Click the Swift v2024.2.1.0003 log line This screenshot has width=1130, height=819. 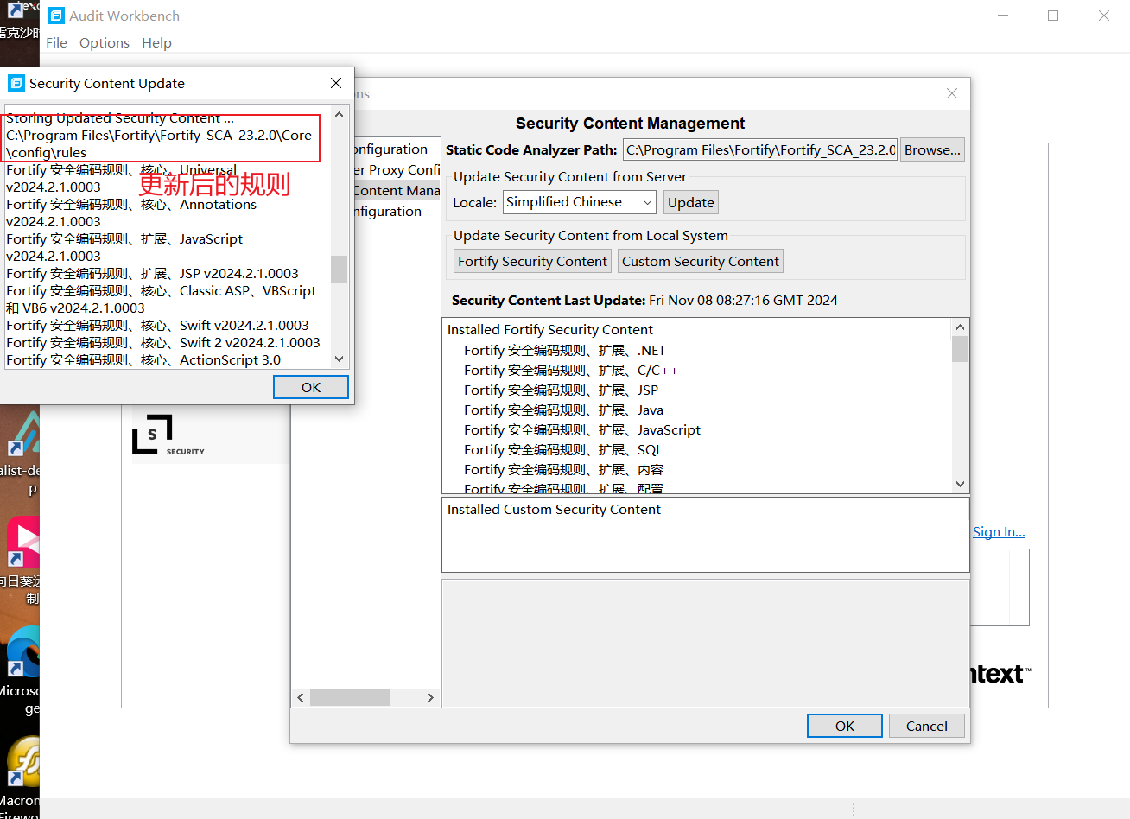(157, 325)
